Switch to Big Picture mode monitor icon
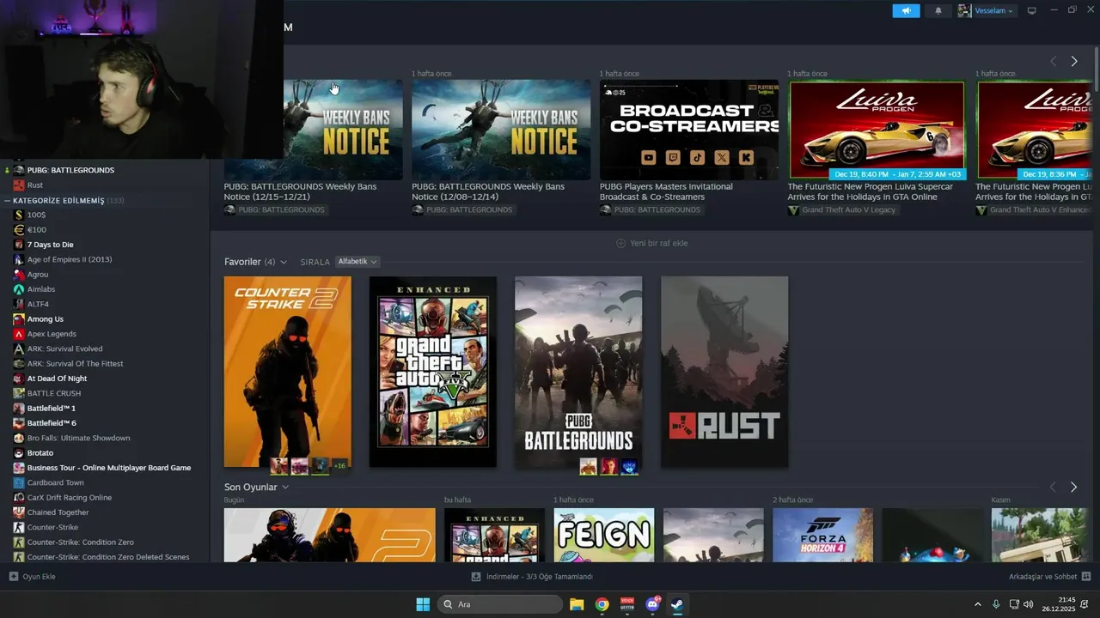The image size is (1100, 618). click(x=1032, y=11)
